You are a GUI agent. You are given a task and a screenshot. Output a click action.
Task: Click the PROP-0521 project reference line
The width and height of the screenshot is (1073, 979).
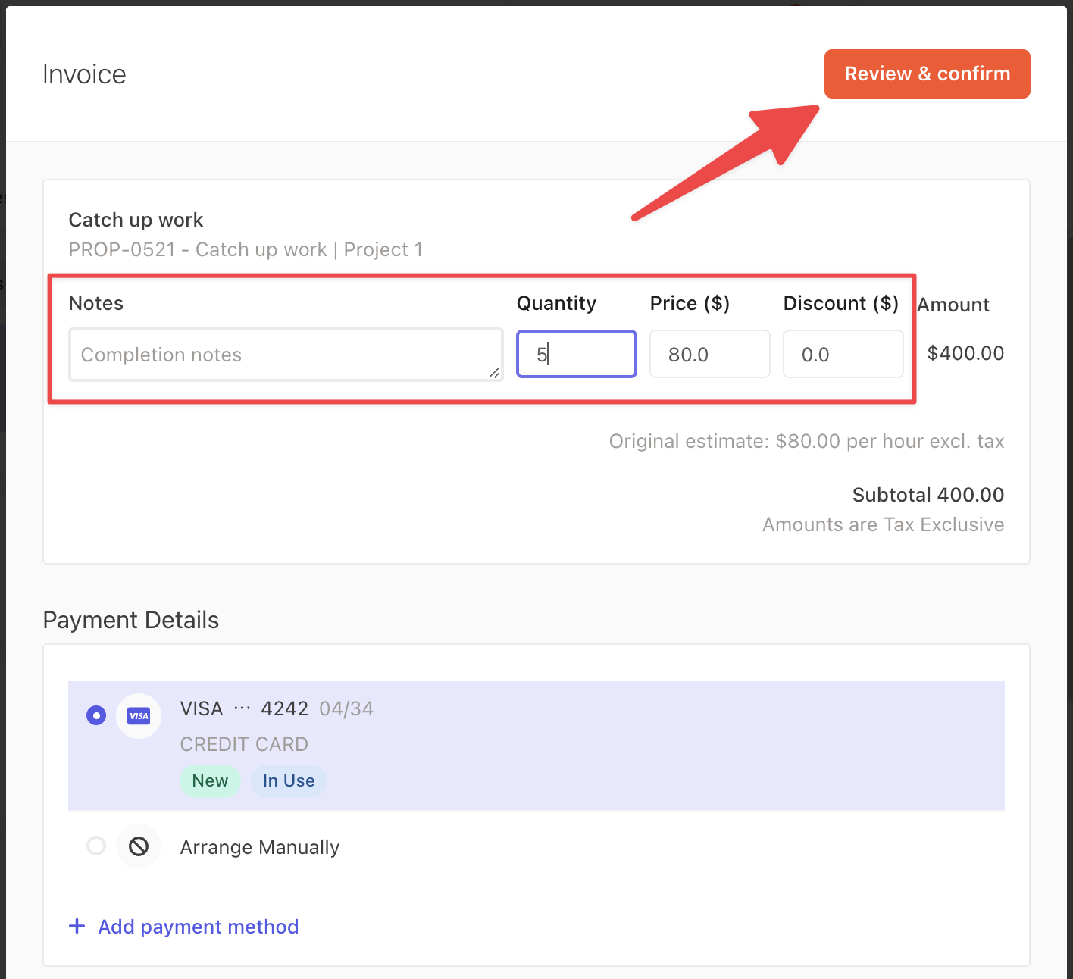246,249
